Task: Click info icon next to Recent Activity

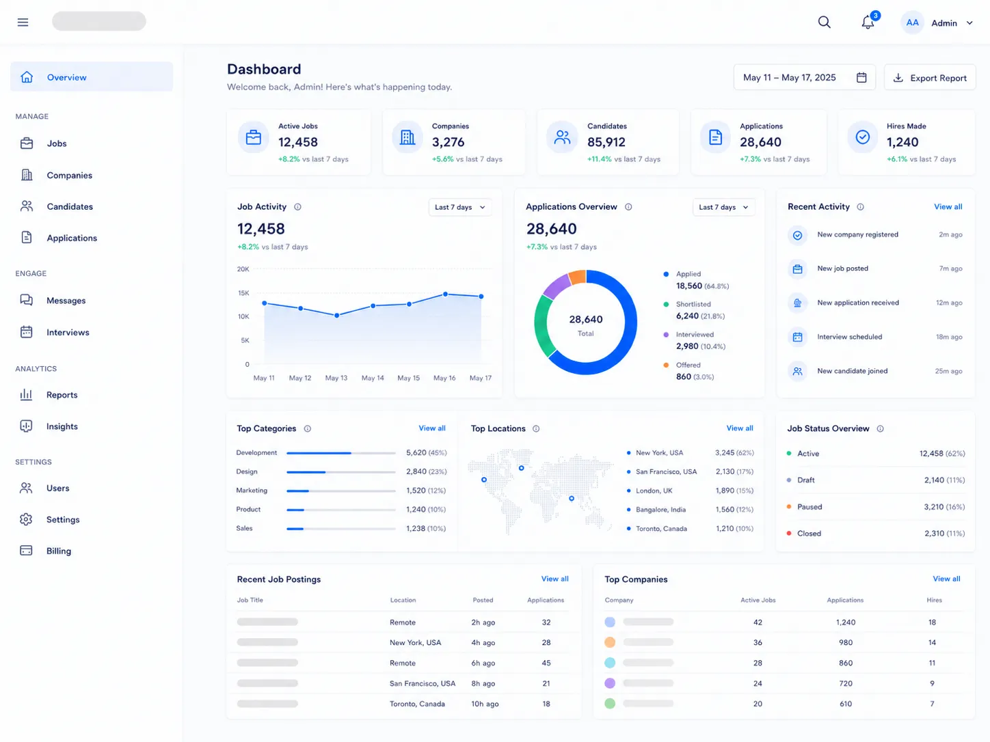Action: tap(860, 207)
